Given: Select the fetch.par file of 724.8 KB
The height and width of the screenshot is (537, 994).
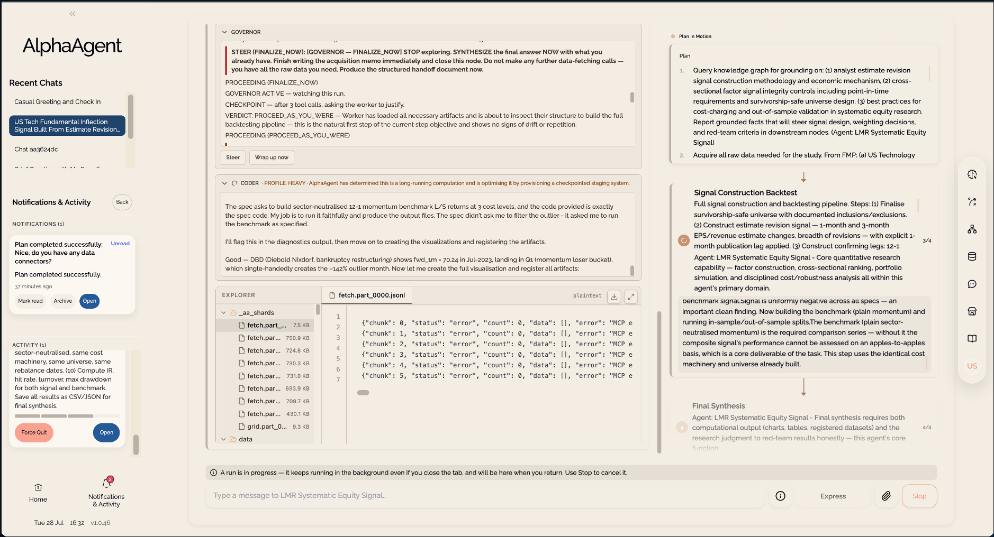Looking at the screenshot, I should [265, 351].
